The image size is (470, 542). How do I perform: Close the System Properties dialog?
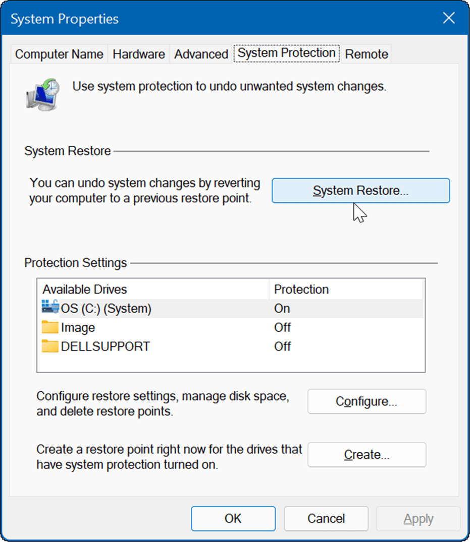pos(448,19)
